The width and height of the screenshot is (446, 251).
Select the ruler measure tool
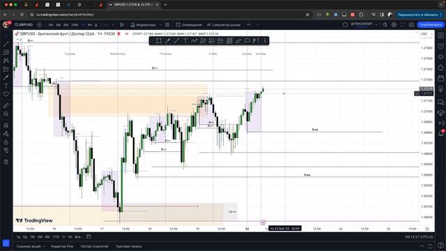6,105
